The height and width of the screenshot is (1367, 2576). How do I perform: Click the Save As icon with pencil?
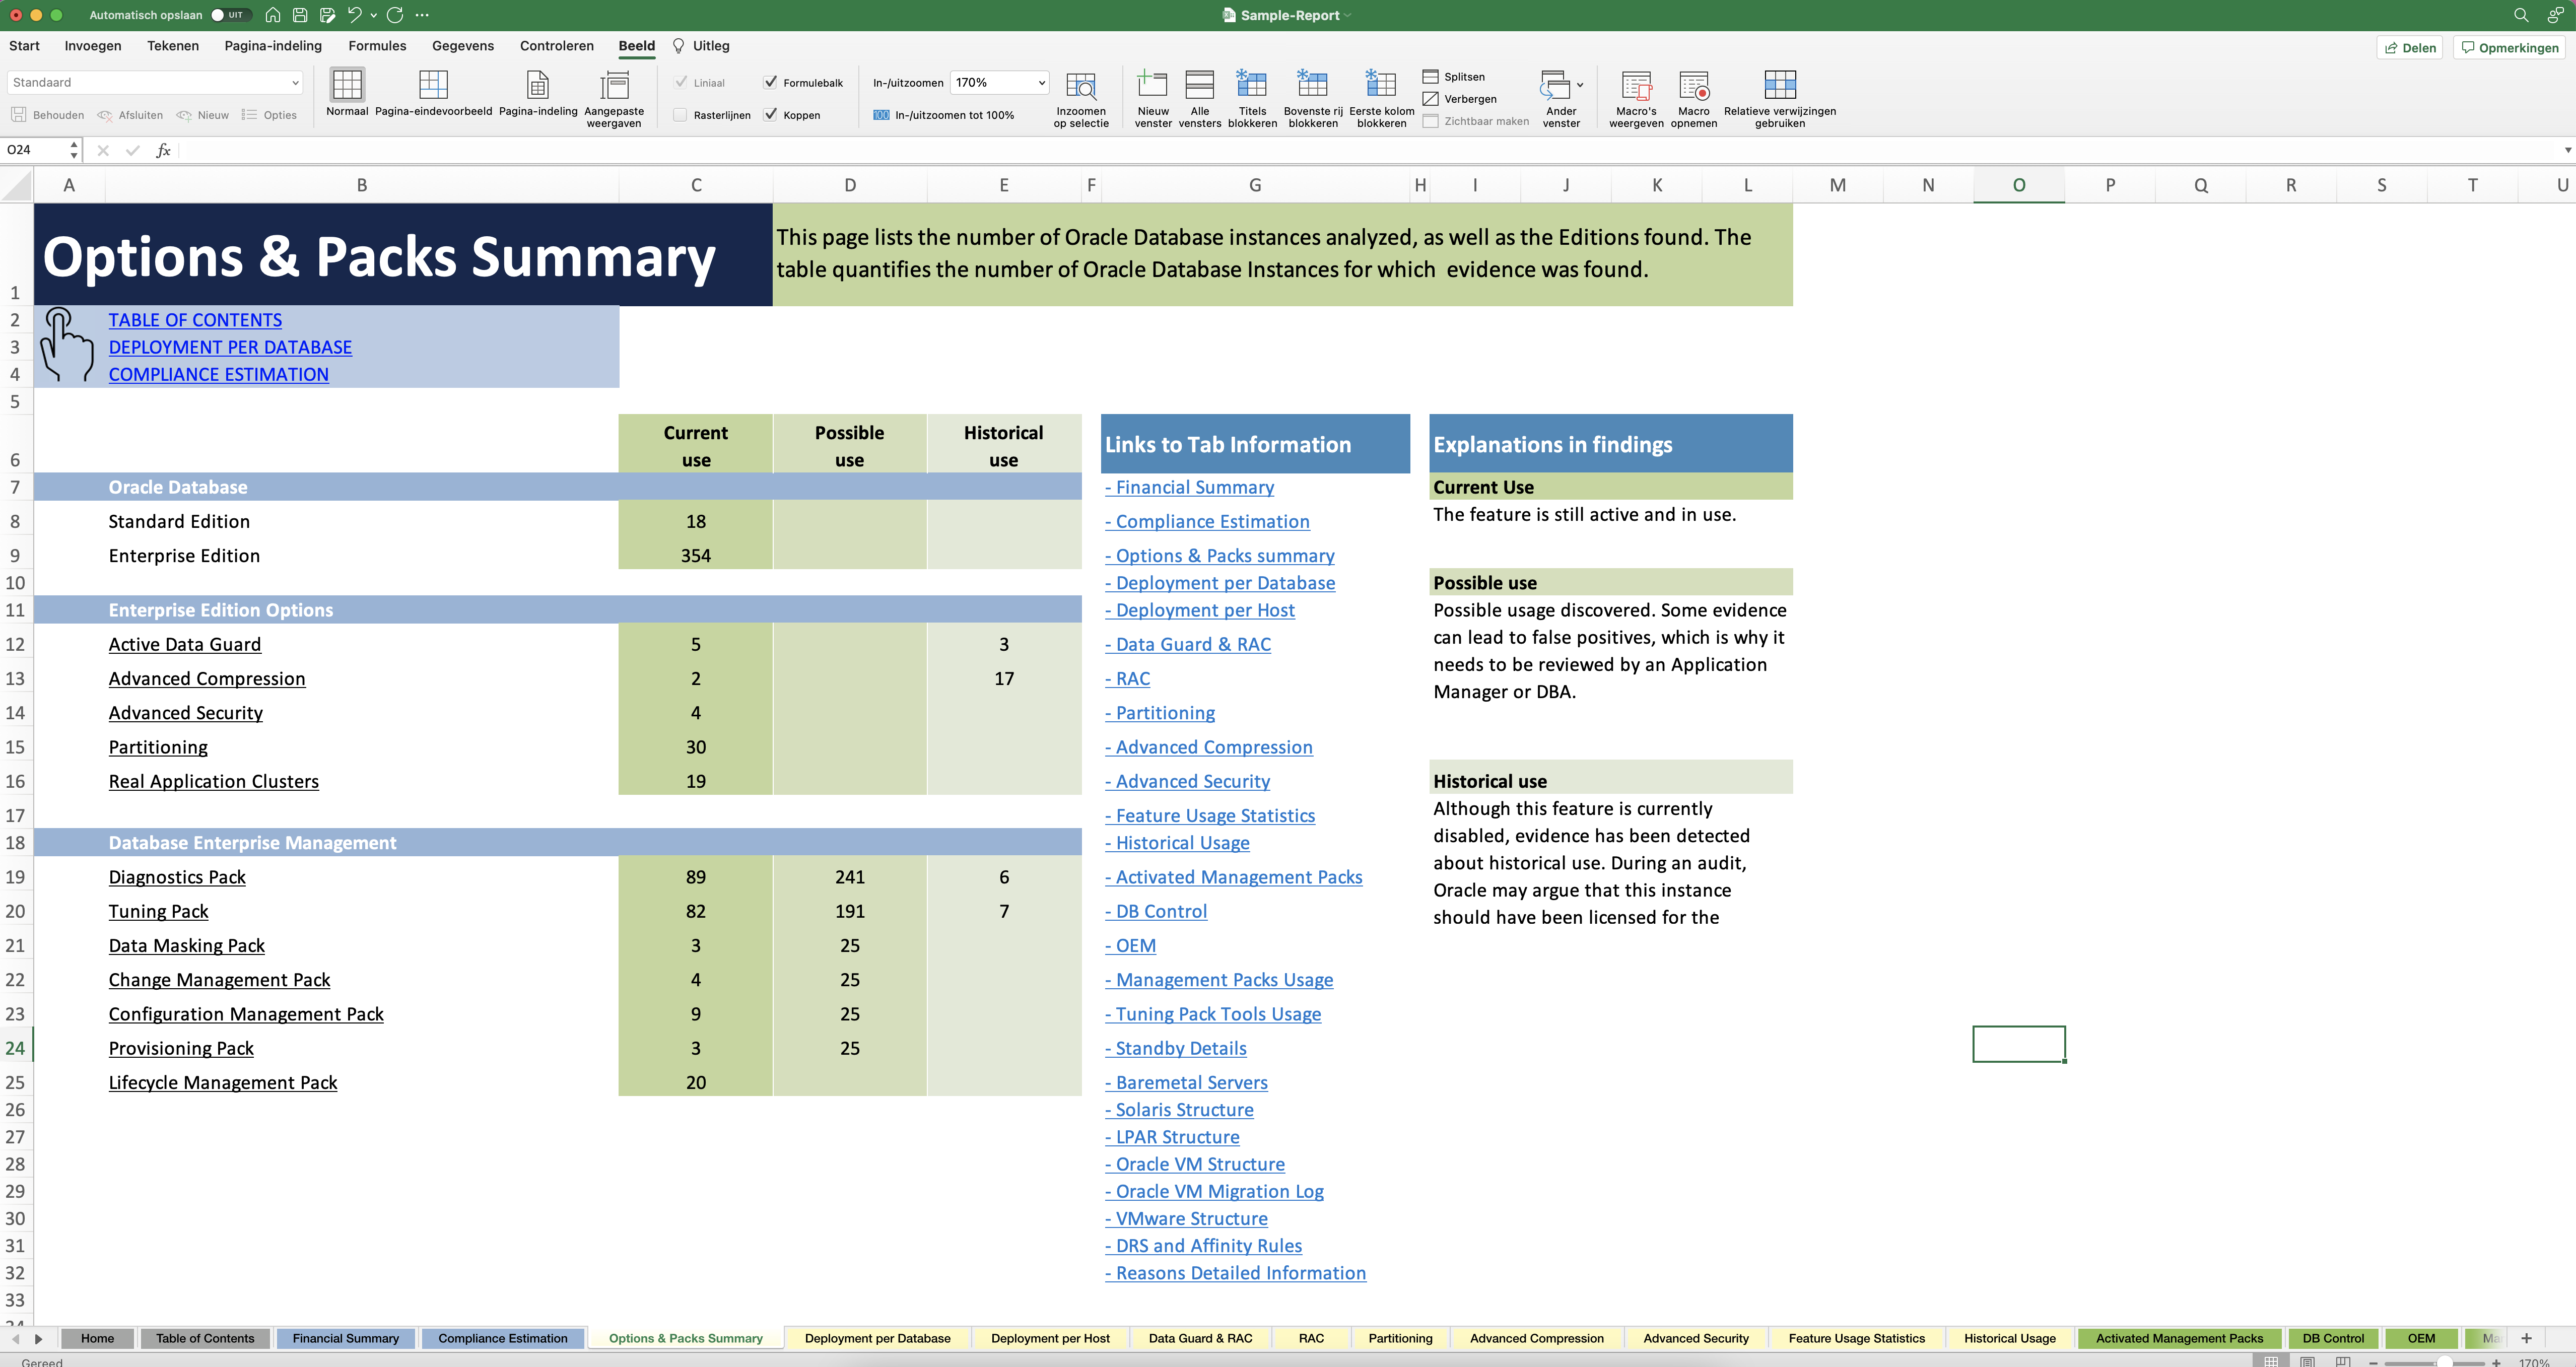(x=327, y=15)
